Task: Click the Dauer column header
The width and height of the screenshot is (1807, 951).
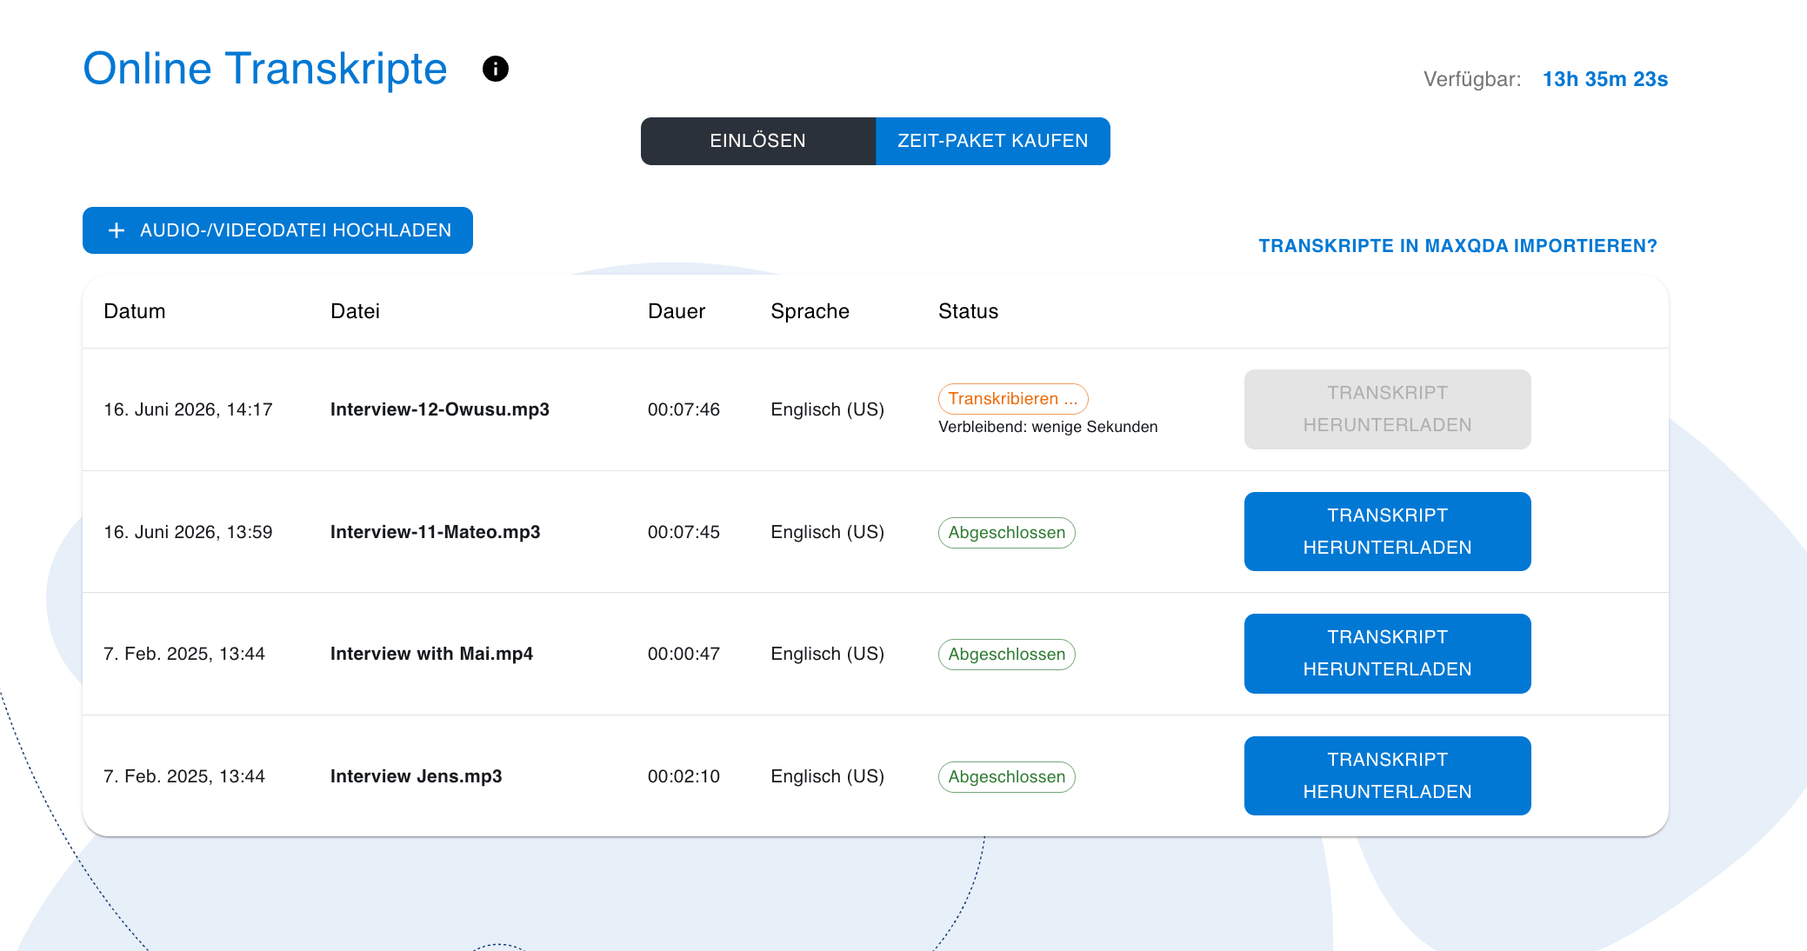Action: click(677, 311)
